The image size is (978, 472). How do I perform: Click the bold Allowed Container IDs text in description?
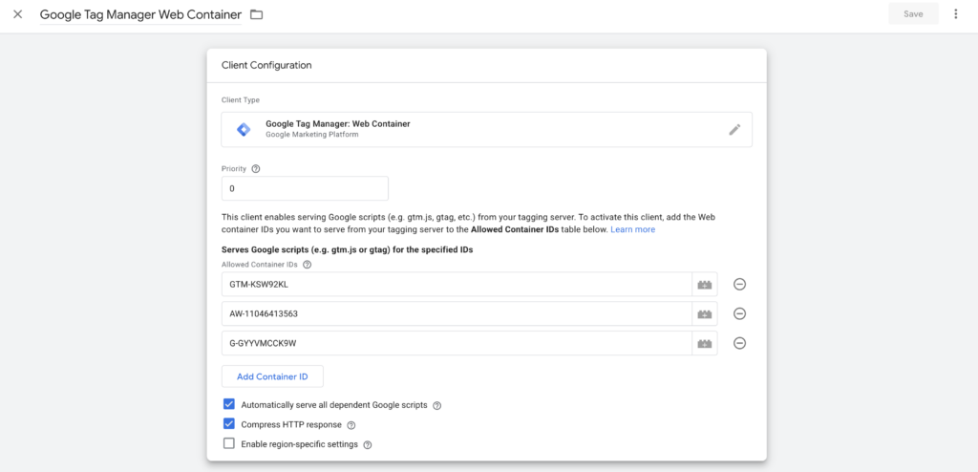[515, 229]
